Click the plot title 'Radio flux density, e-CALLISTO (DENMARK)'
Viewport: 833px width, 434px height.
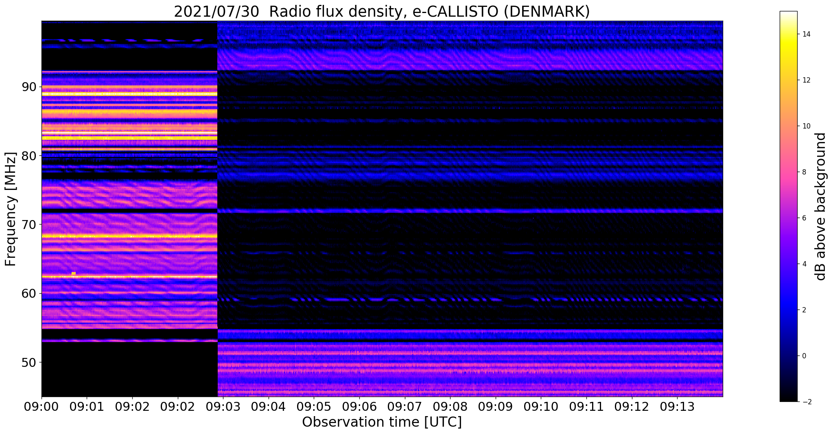point(429,11)
